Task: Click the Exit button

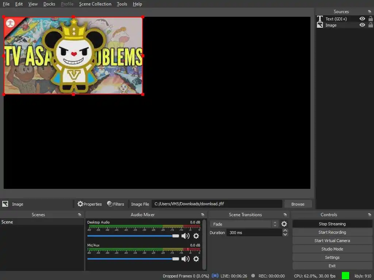Action: tap(332, 266)
